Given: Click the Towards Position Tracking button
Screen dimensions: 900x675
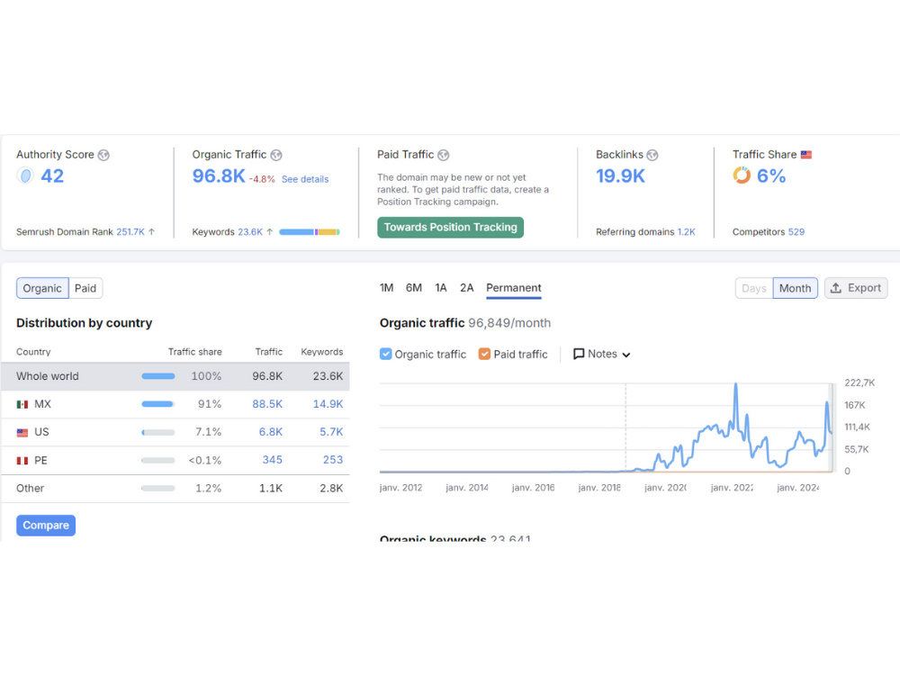Looking at the screenshot, I should point(451,228).
